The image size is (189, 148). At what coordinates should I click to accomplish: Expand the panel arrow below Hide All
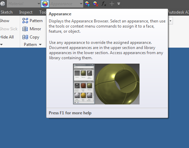[x=1, y=45]
